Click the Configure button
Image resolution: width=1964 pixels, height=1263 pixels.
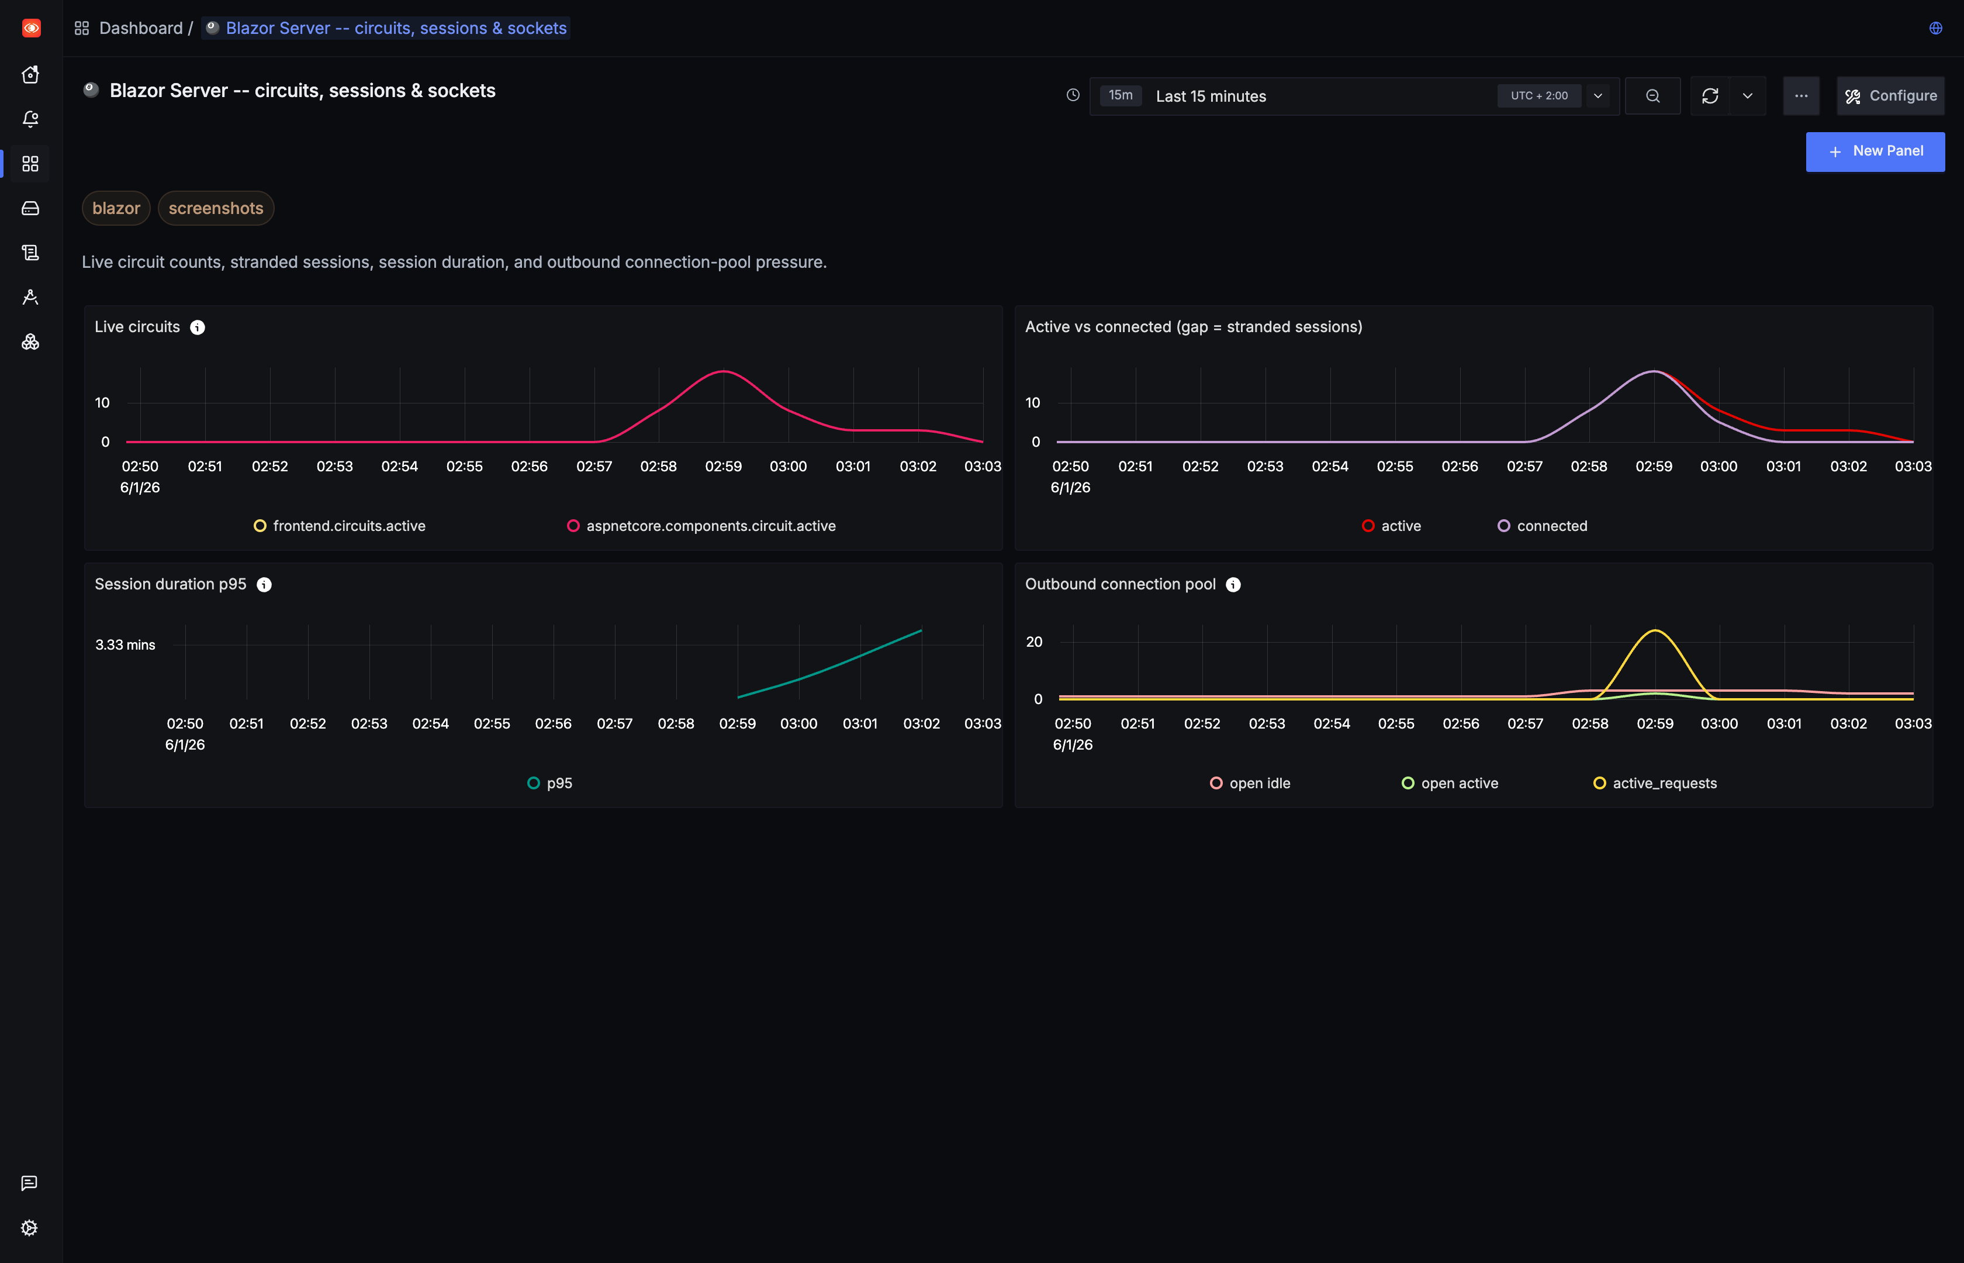1890,96
